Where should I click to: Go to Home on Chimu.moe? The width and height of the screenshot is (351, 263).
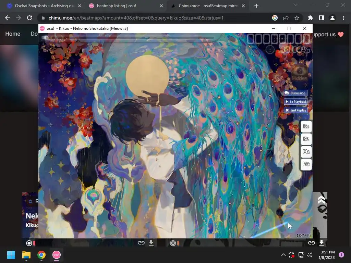(13, 34)
